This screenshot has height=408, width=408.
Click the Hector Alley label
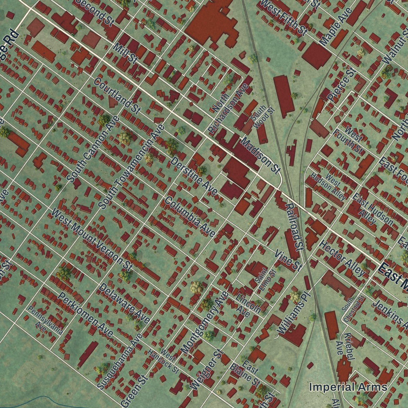tap(343, 258)
